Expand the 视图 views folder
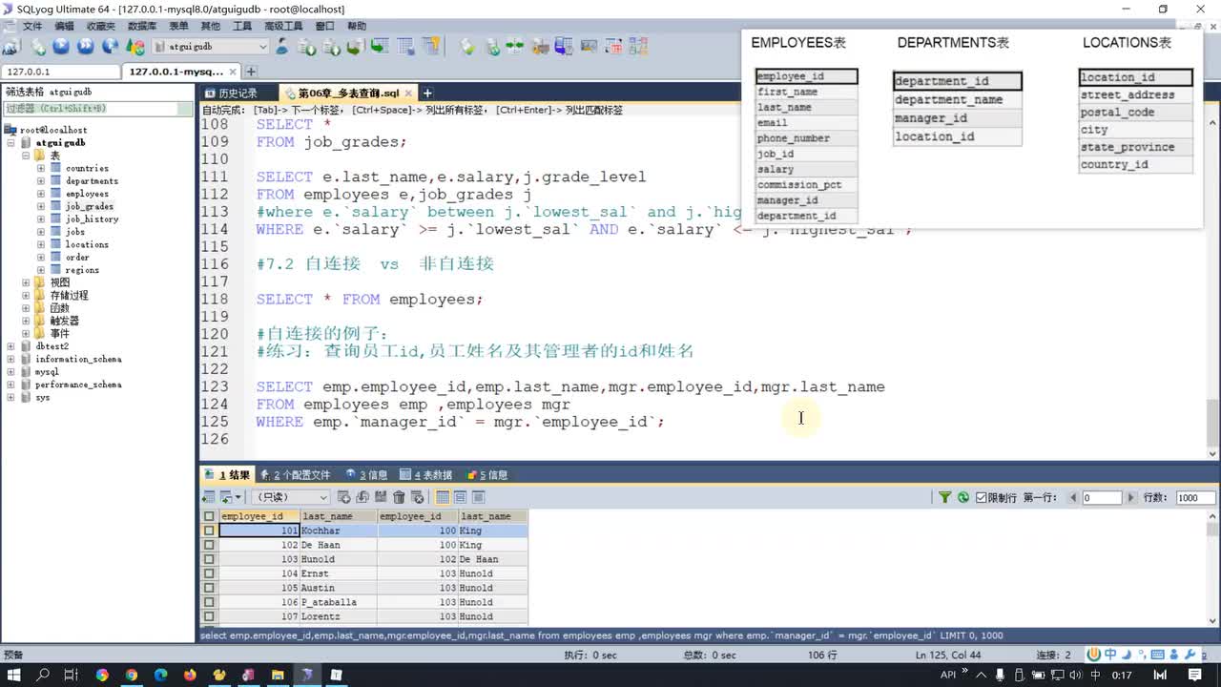The height and width of the screenshot is (687, 1221). (x=26, y=282)
